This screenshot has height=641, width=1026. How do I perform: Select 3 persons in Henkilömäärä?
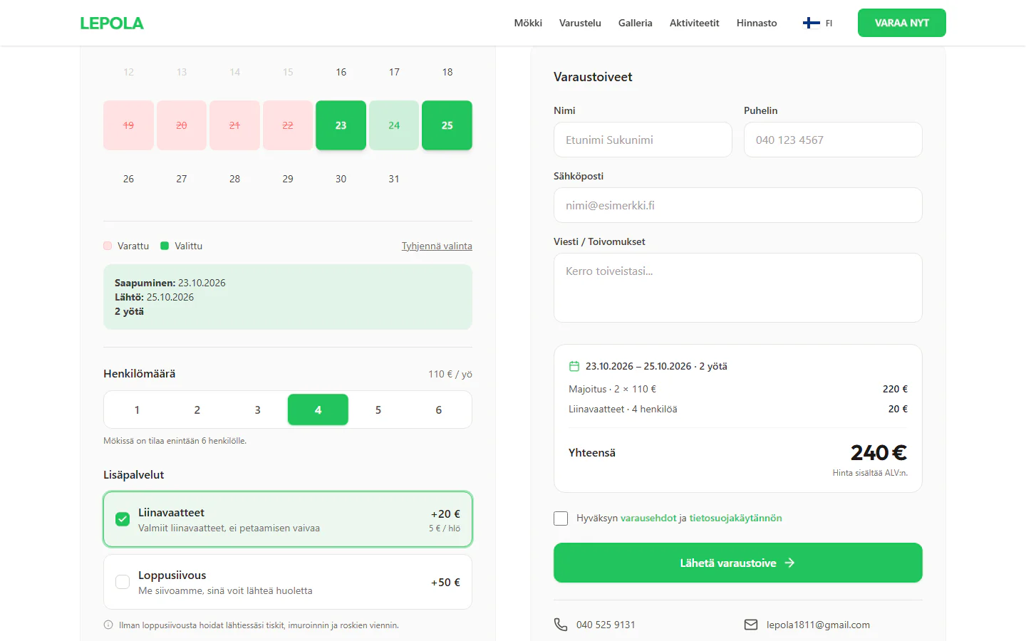258,410
